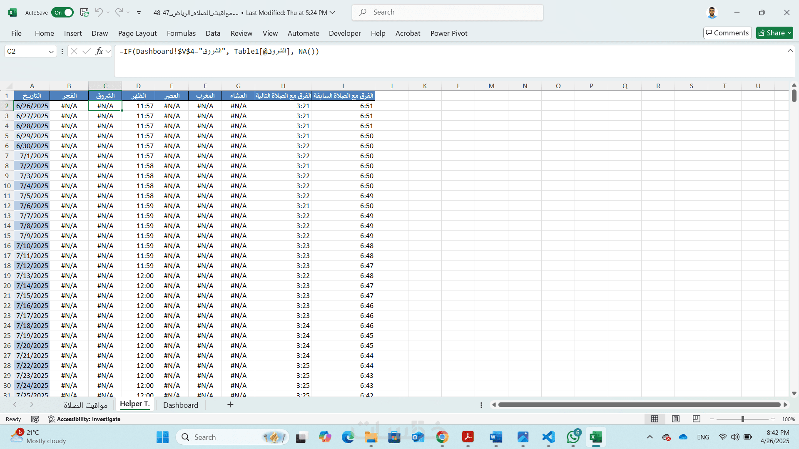Switch to Page Break Preview icon

coord(696,419)
